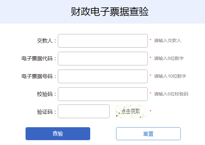Click the 电子票据代码 label text
Screen dimensions: 205x145
click(38, 59)
